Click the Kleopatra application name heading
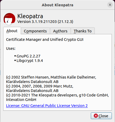Image resolution: width=115 pixels, height=122 pixels. coord(30,16)
